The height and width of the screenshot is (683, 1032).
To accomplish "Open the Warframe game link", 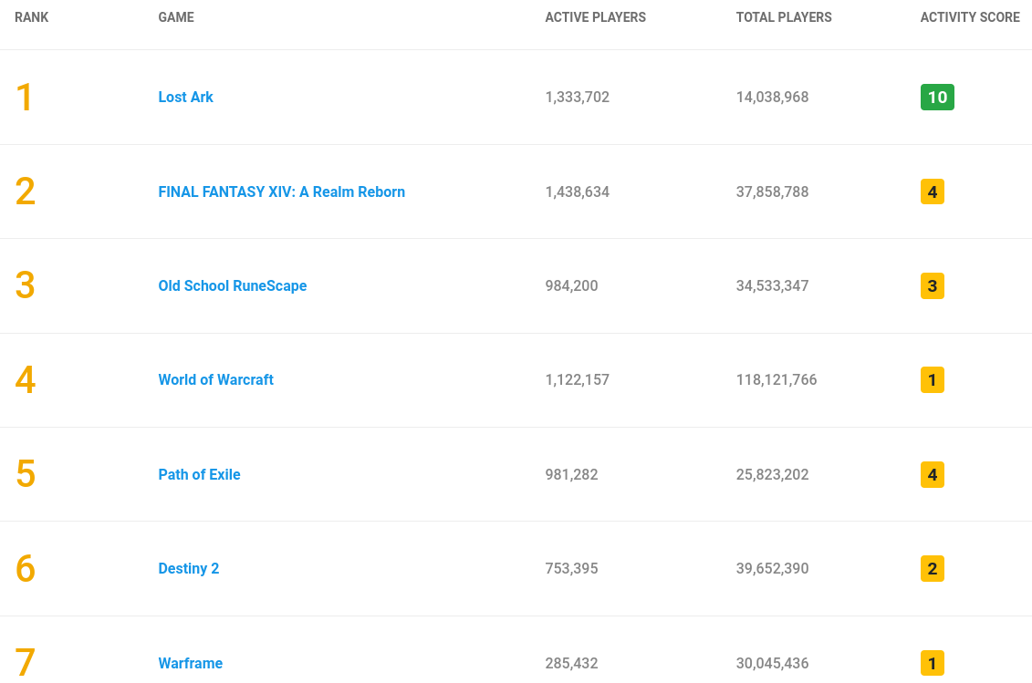I will 190,663.
